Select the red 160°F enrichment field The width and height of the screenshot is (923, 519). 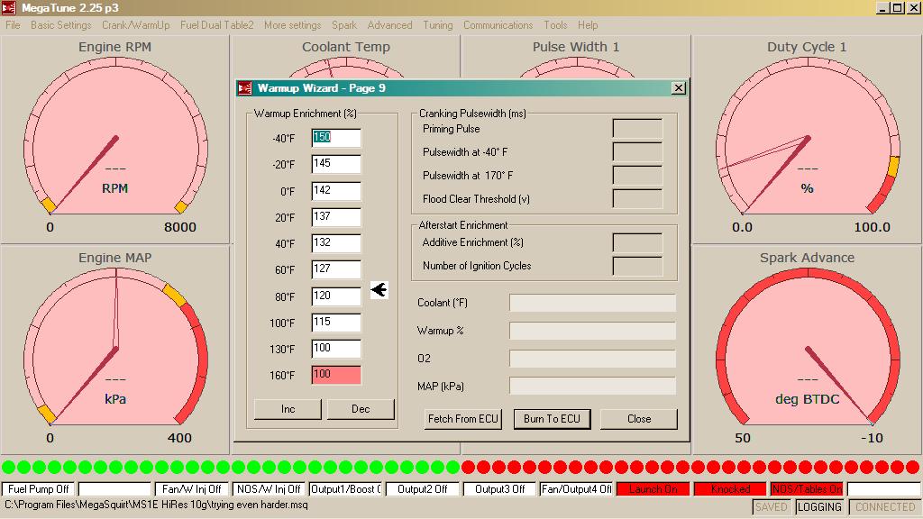pyautogui.click(x=336, y=374)
